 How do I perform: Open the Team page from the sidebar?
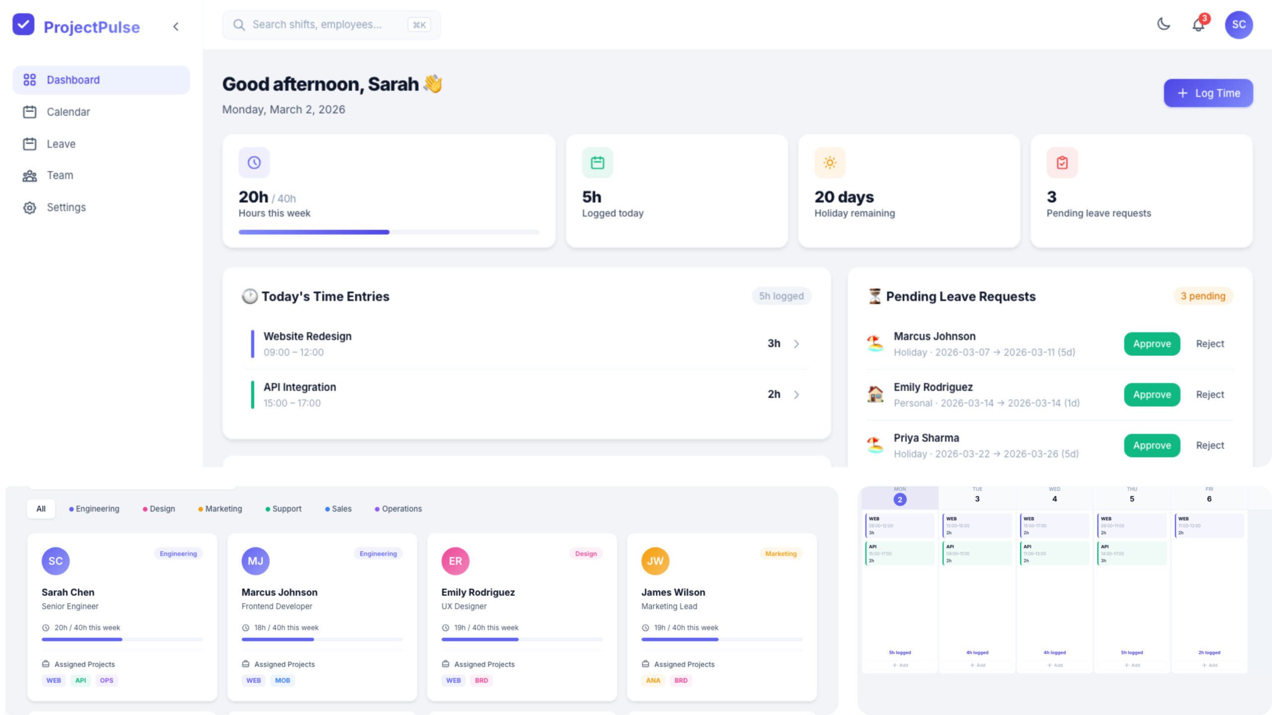point(59,175)
